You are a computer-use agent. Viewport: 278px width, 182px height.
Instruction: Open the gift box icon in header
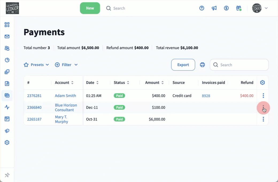pos(239,8)
